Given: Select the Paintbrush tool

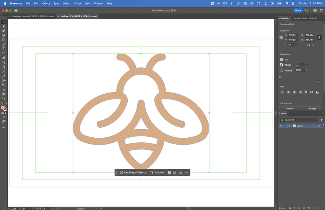Looking at the screenshot, I should [4, 45].
